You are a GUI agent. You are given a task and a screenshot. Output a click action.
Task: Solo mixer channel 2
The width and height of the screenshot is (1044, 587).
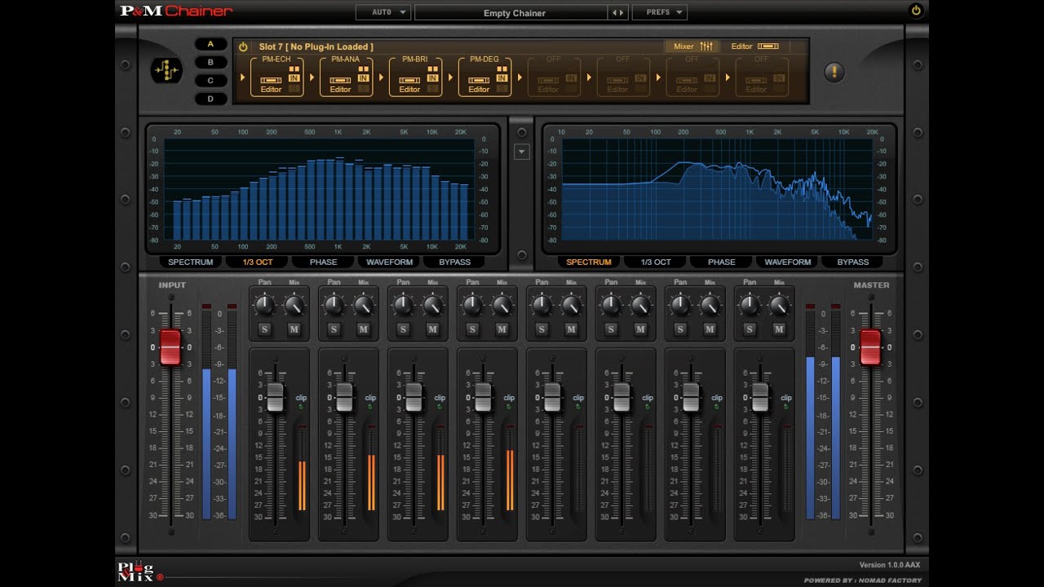[x=334, y=329]
